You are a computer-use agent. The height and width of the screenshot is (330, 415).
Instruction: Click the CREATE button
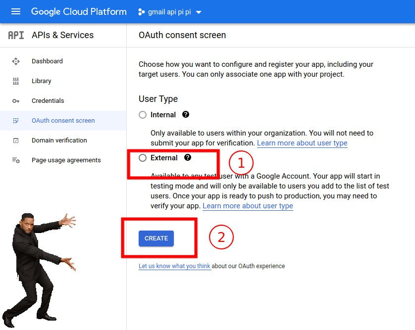coord(156,238)
